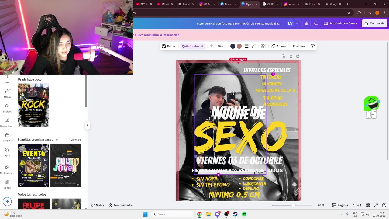The image size is (389, 219).
Task: Open File Explorer from the taskbar
Action: click(208, 214)
